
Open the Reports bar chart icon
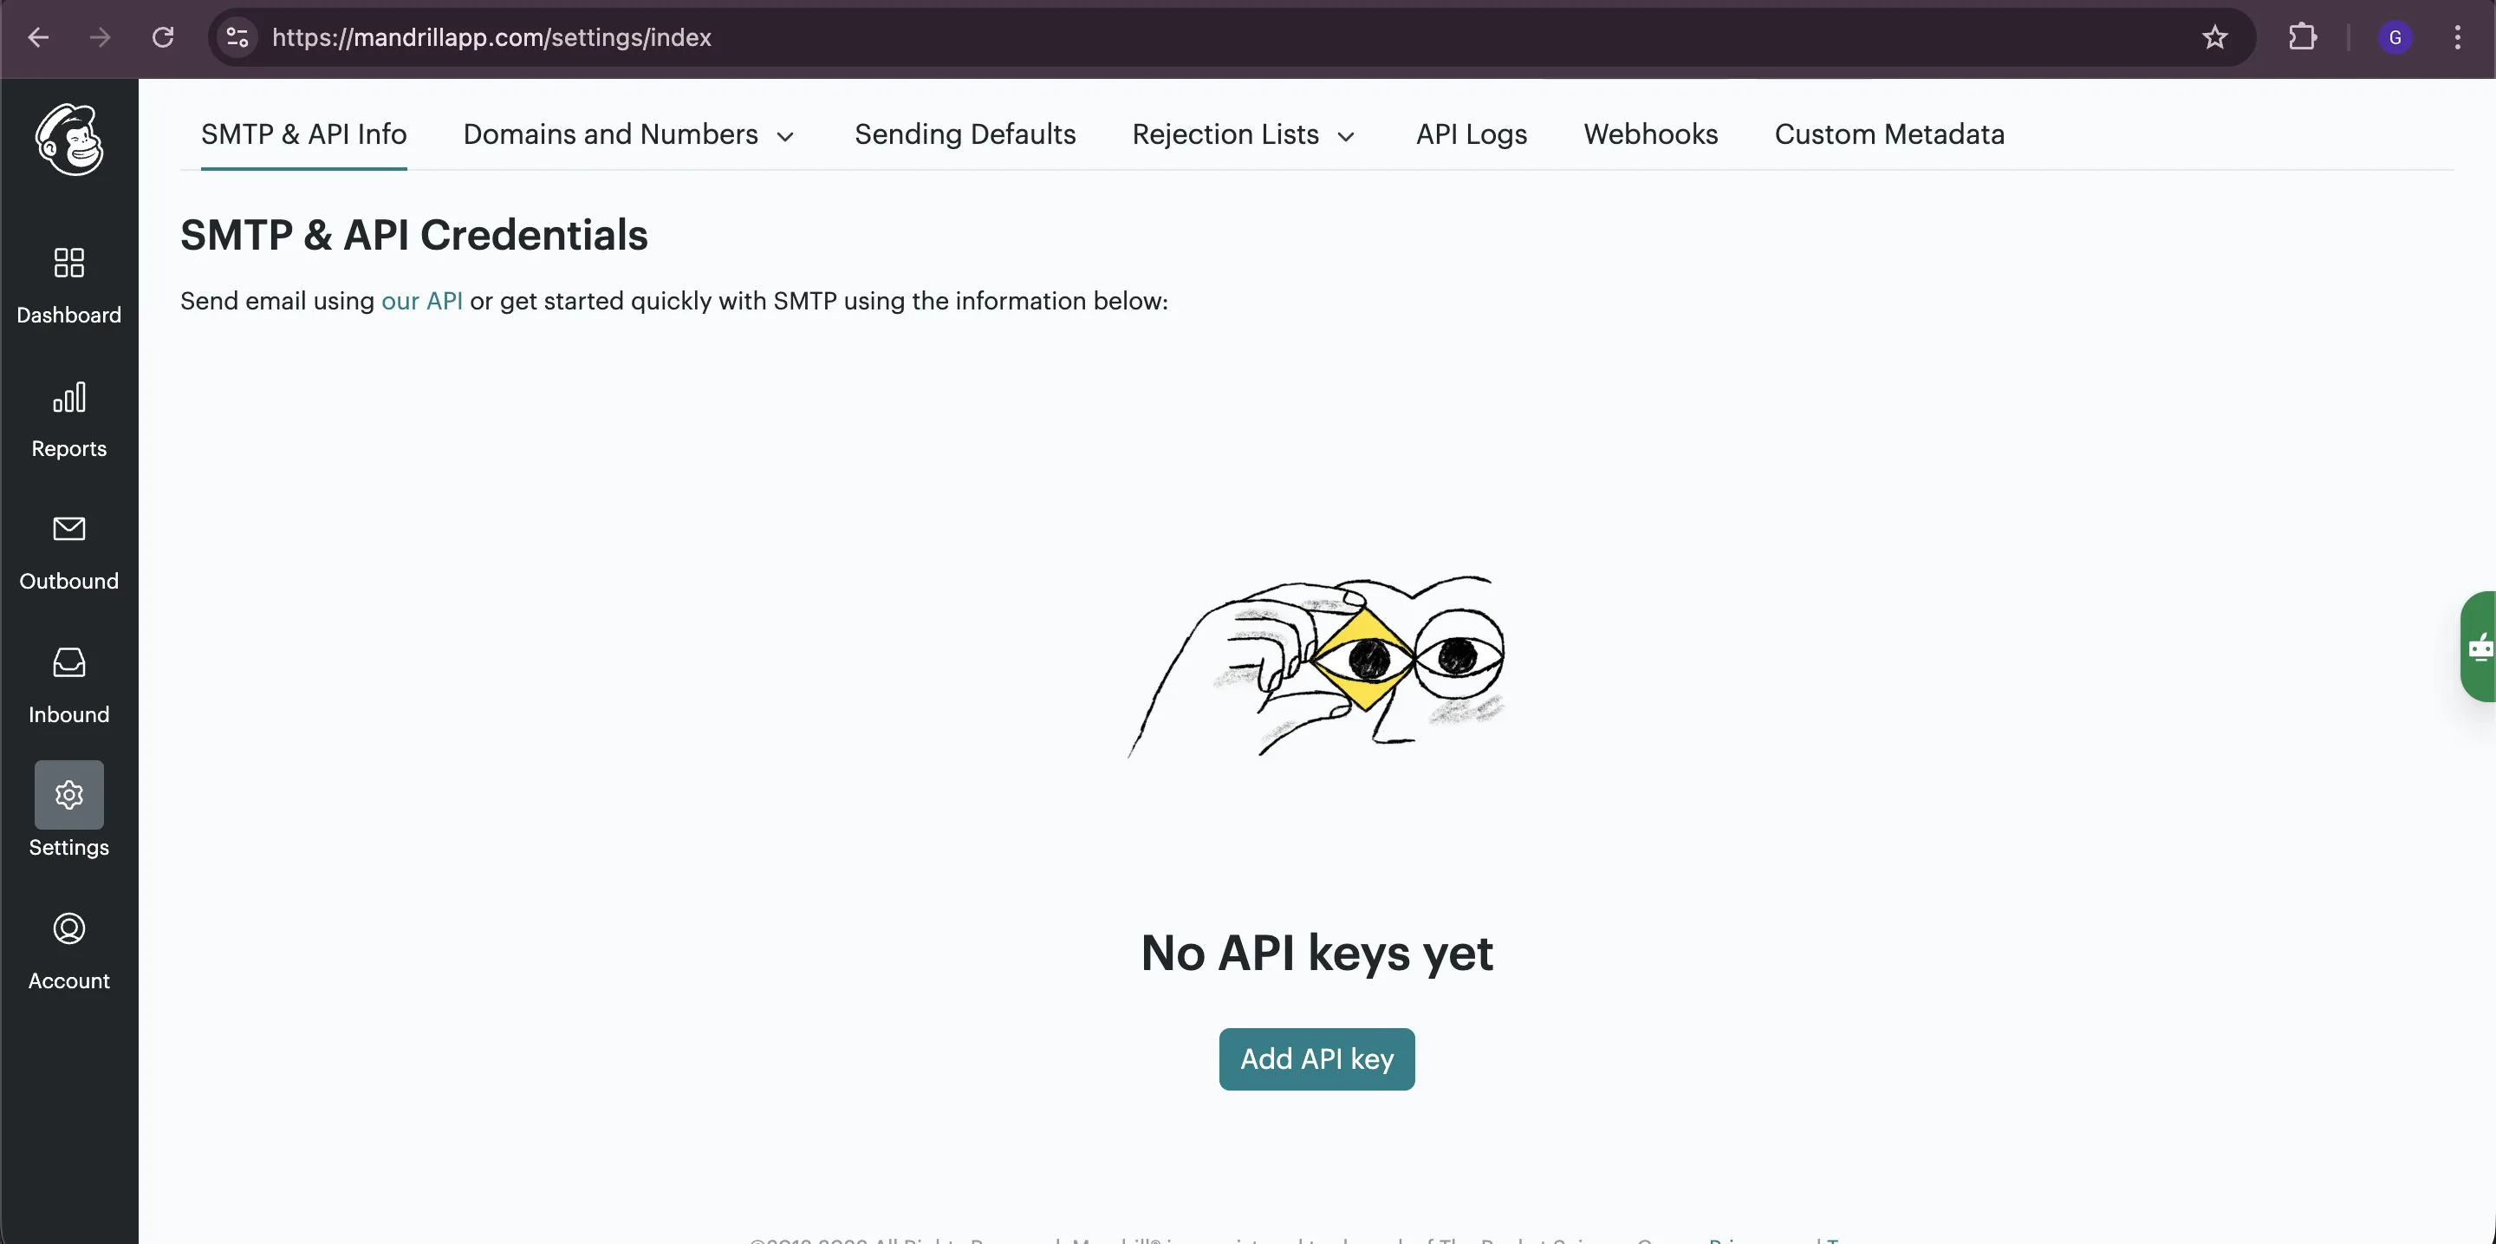click(x=68, y=396)
